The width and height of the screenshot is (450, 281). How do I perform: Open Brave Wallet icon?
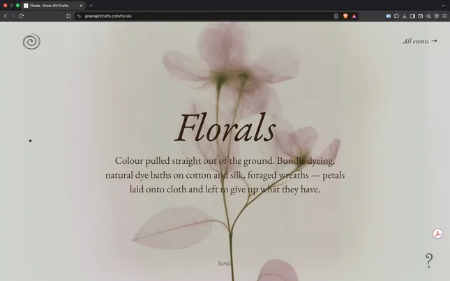(x=421, y=16)
